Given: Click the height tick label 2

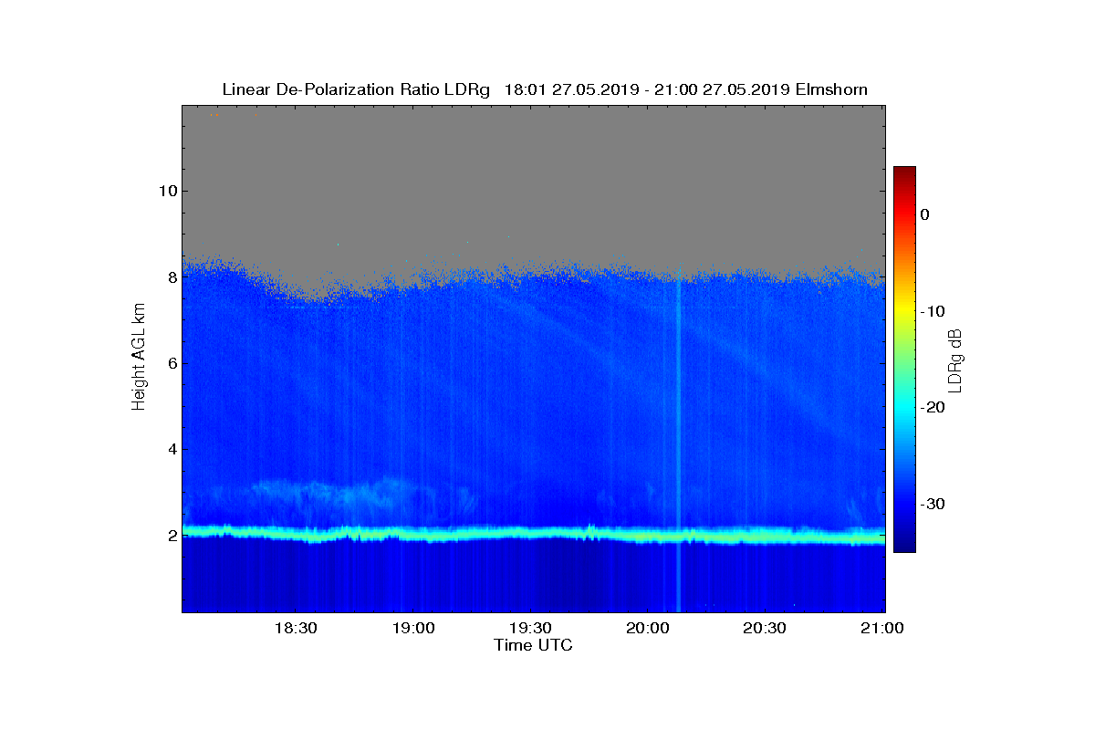Looking at the screenshot, I should pos(172,536).
